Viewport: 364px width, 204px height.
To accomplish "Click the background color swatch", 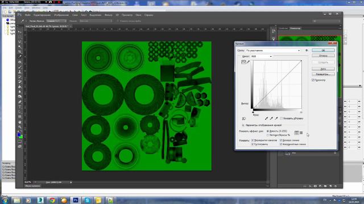I will (x=21, y=137).
